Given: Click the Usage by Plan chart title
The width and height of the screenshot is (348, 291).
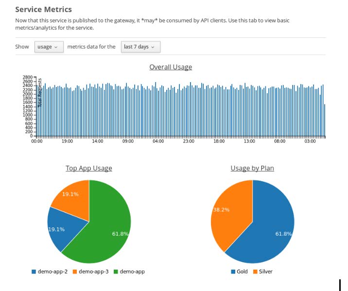Looking at the screenshot, I should [x=252, y=168].
